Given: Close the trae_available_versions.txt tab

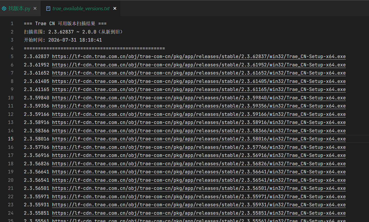Looking at the screenshot, I should coord(115,8).
